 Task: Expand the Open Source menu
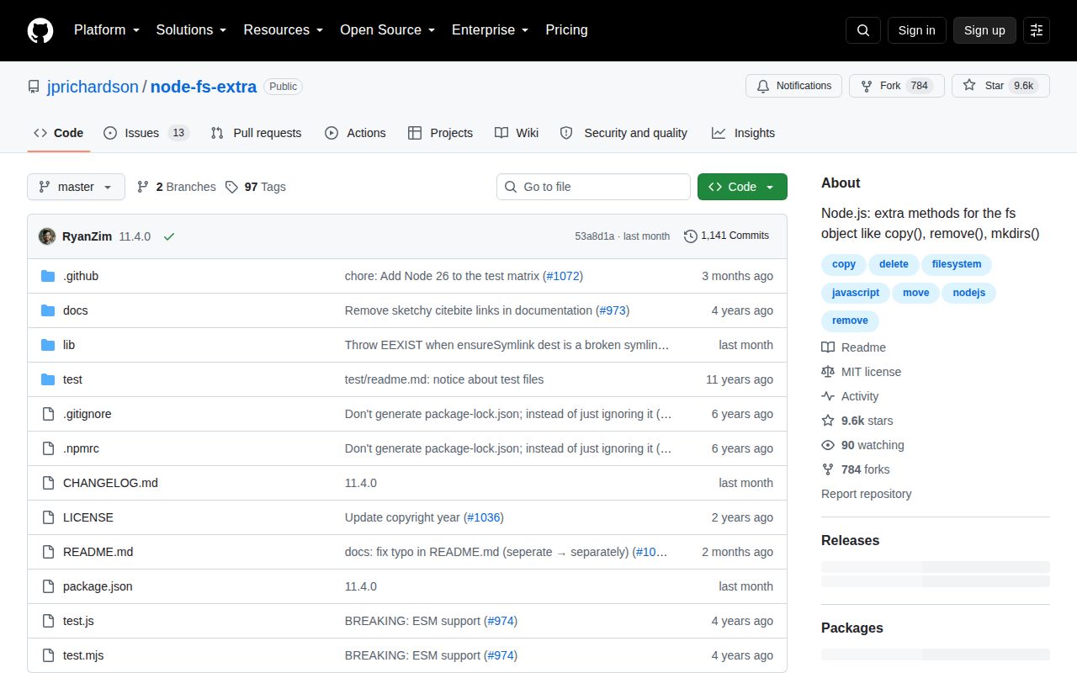tap(388, 30)
